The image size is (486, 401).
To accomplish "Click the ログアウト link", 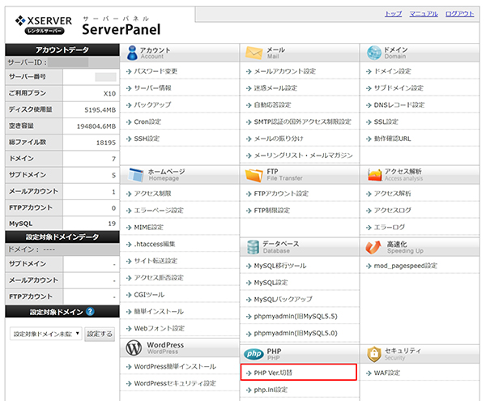I will [459, 14].
